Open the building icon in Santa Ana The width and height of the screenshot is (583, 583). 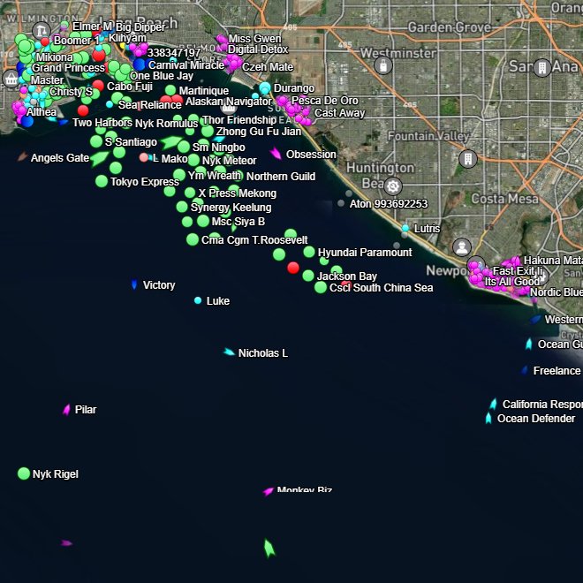542,68
